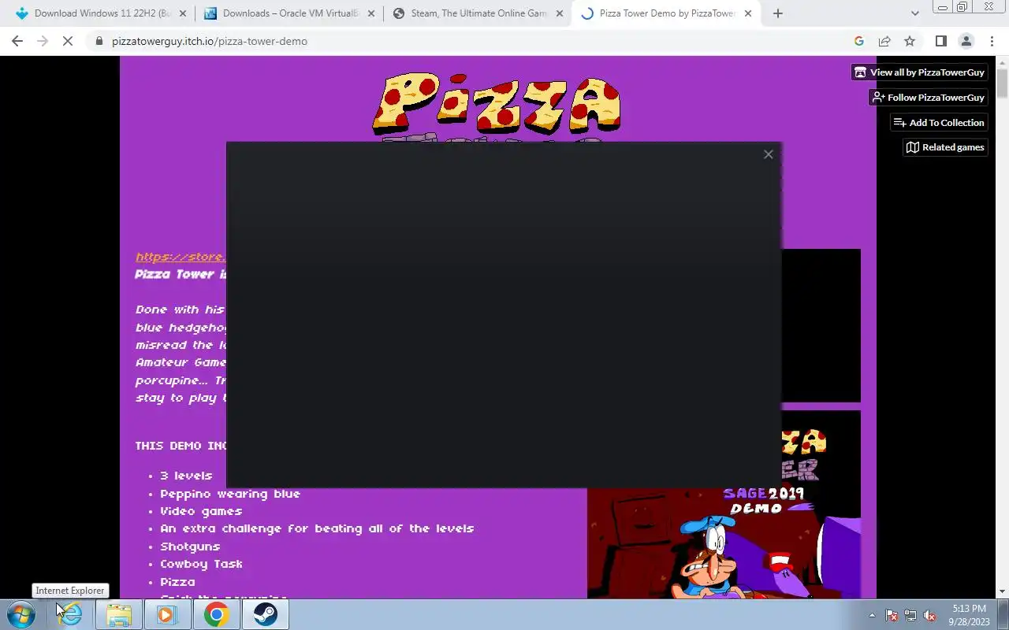Click the Google icon in address bar
Image resolution: width=1009 pixels, height=630 pixels.
859,41
